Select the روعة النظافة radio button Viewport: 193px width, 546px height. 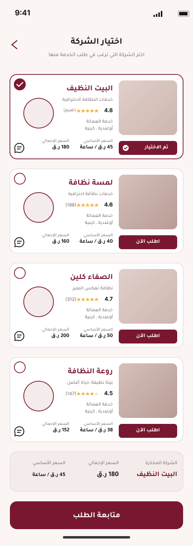click(x=20, y=367)
